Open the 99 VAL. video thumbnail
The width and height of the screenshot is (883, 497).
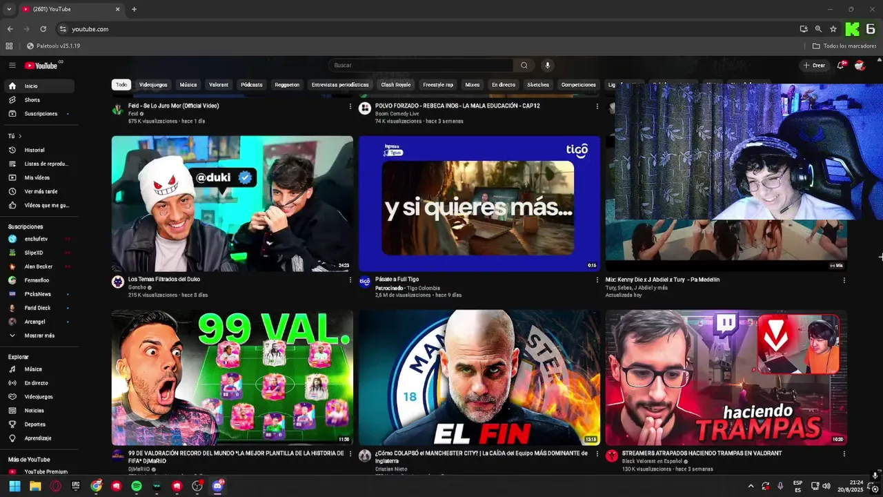232,377
